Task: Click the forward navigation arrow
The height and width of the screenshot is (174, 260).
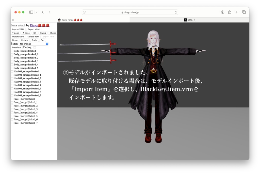Action: click(x=50, y=12)
